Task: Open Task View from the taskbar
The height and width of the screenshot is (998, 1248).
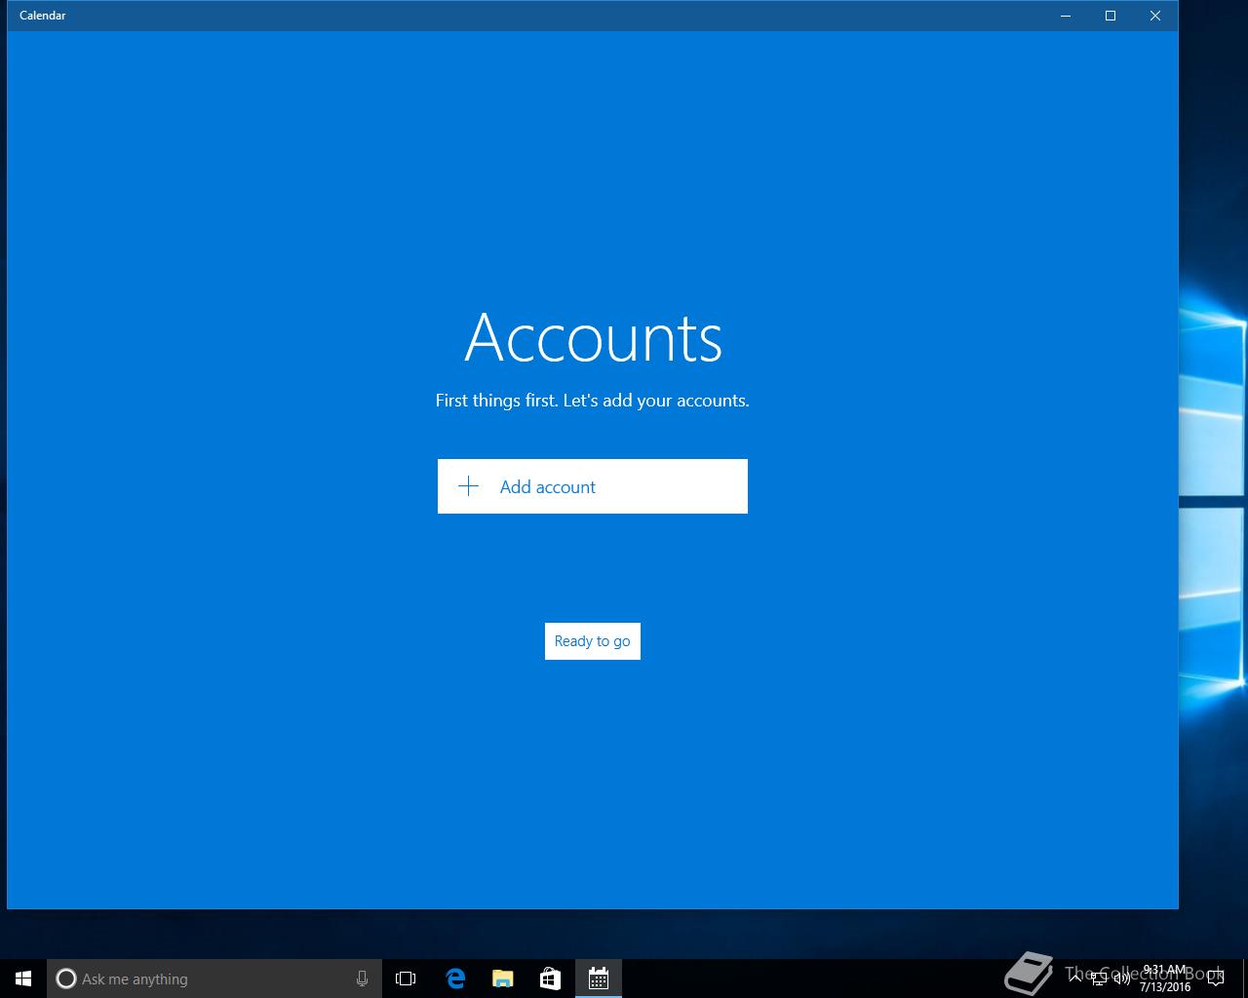Action: 406,979
